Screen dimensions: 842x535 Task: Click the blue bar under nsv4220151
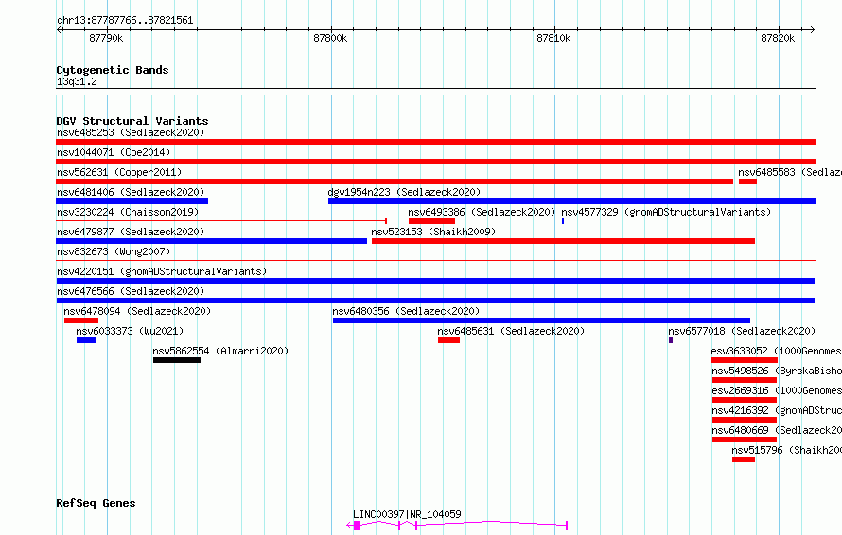pyautogui.click(x=435, y=281)
